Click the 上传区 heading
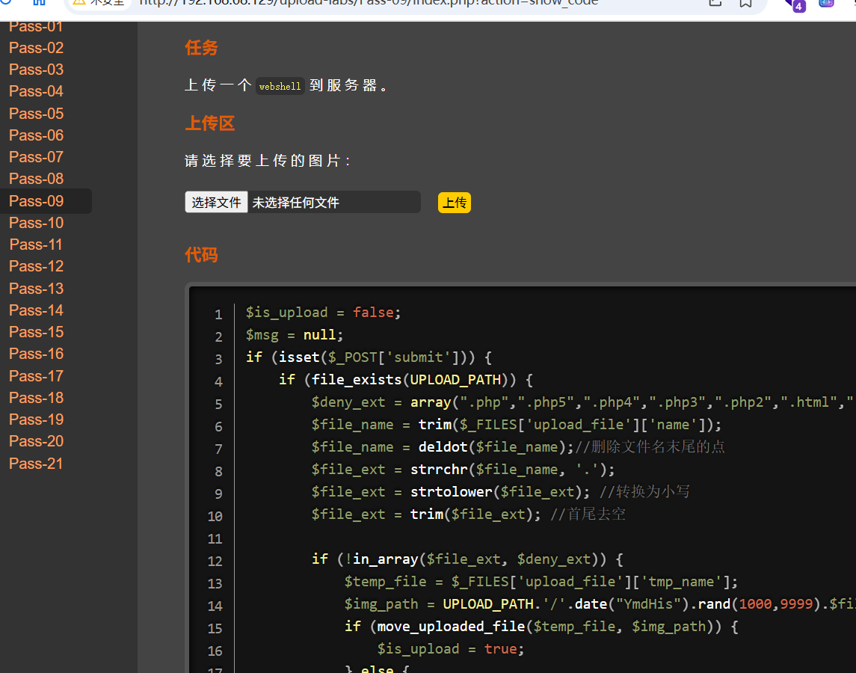The height and width of the screenshot is (673, 856). point(209,123)
